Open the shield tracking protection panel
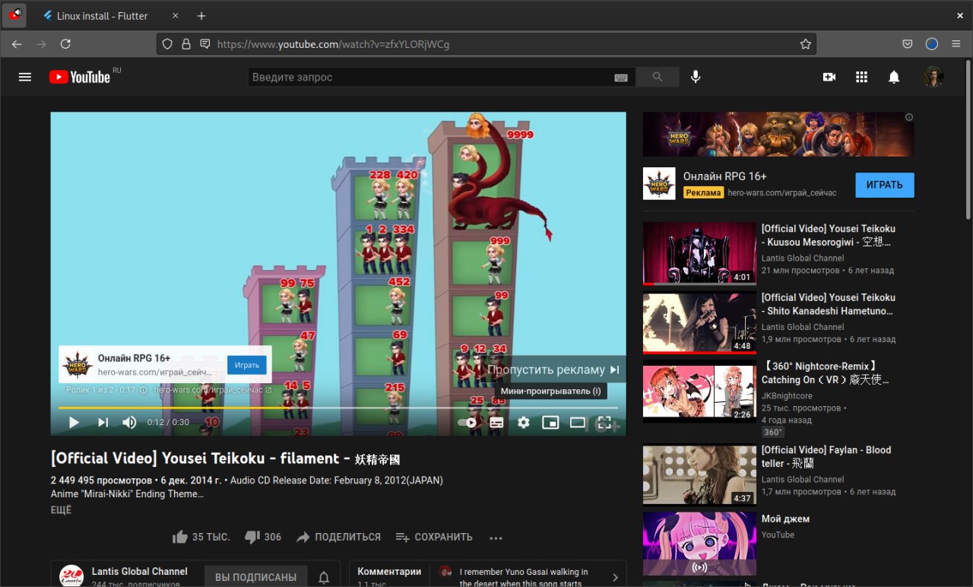 coord(168,44)
